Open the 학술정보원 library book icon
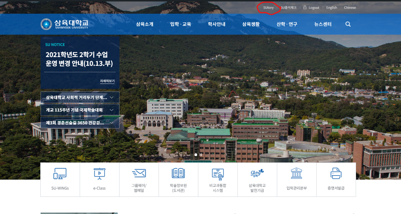This screenshot has width=401, height=214. click(178, 173)
